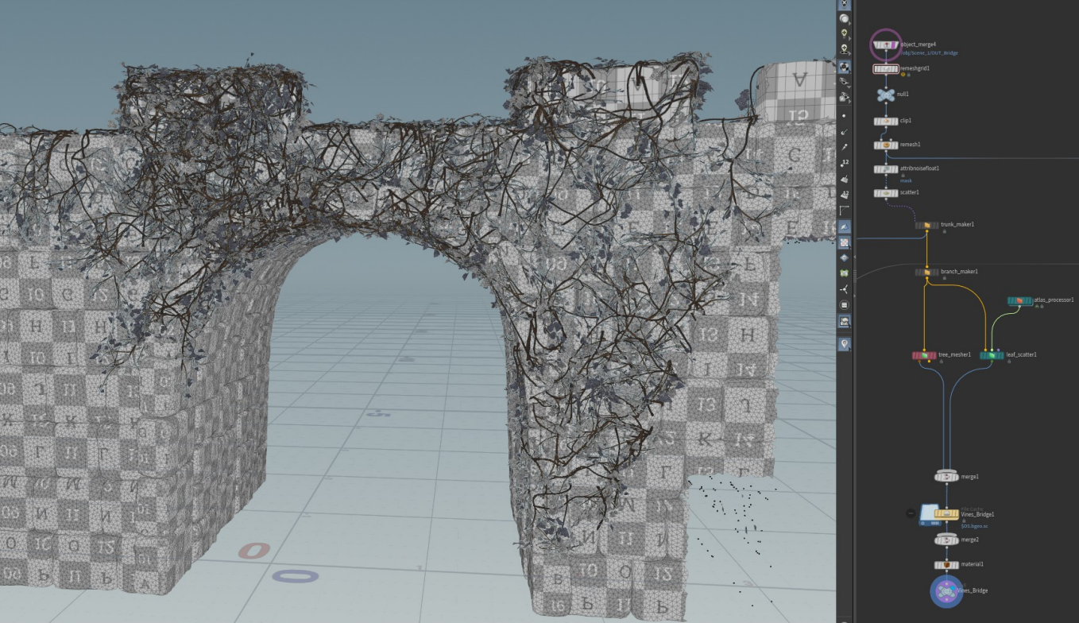Toggle point normals display

(844, 132)
